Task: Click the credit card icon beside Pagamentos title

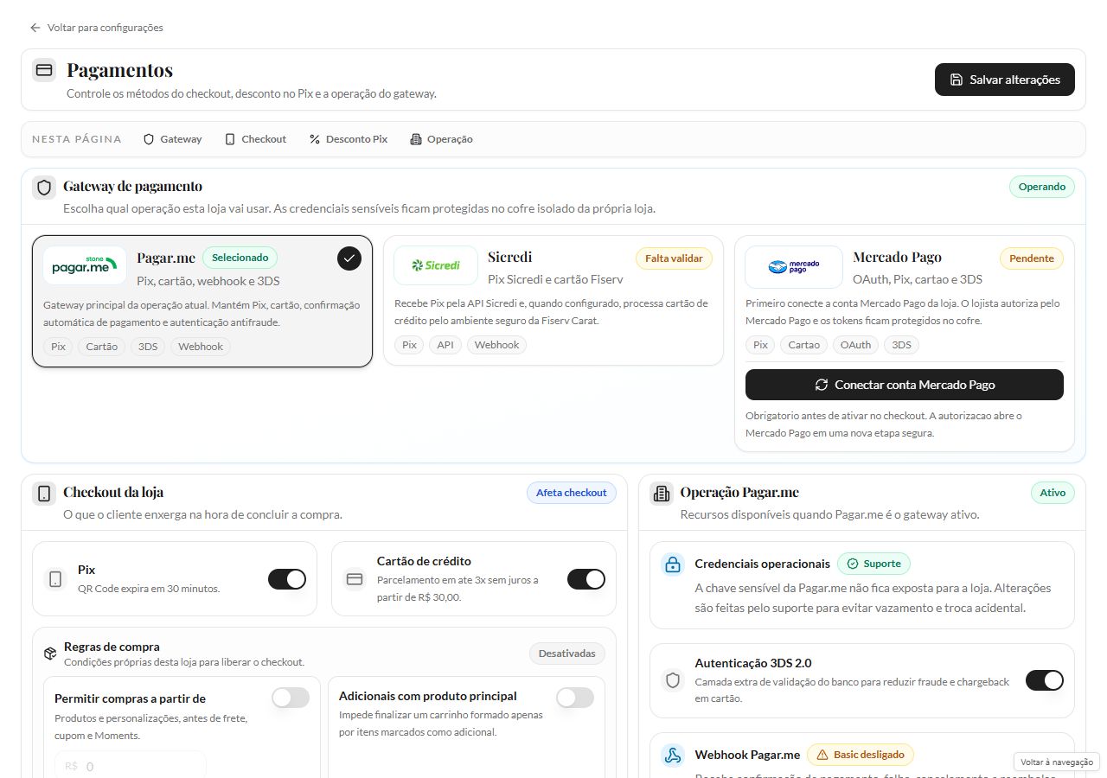Action: 44,70
